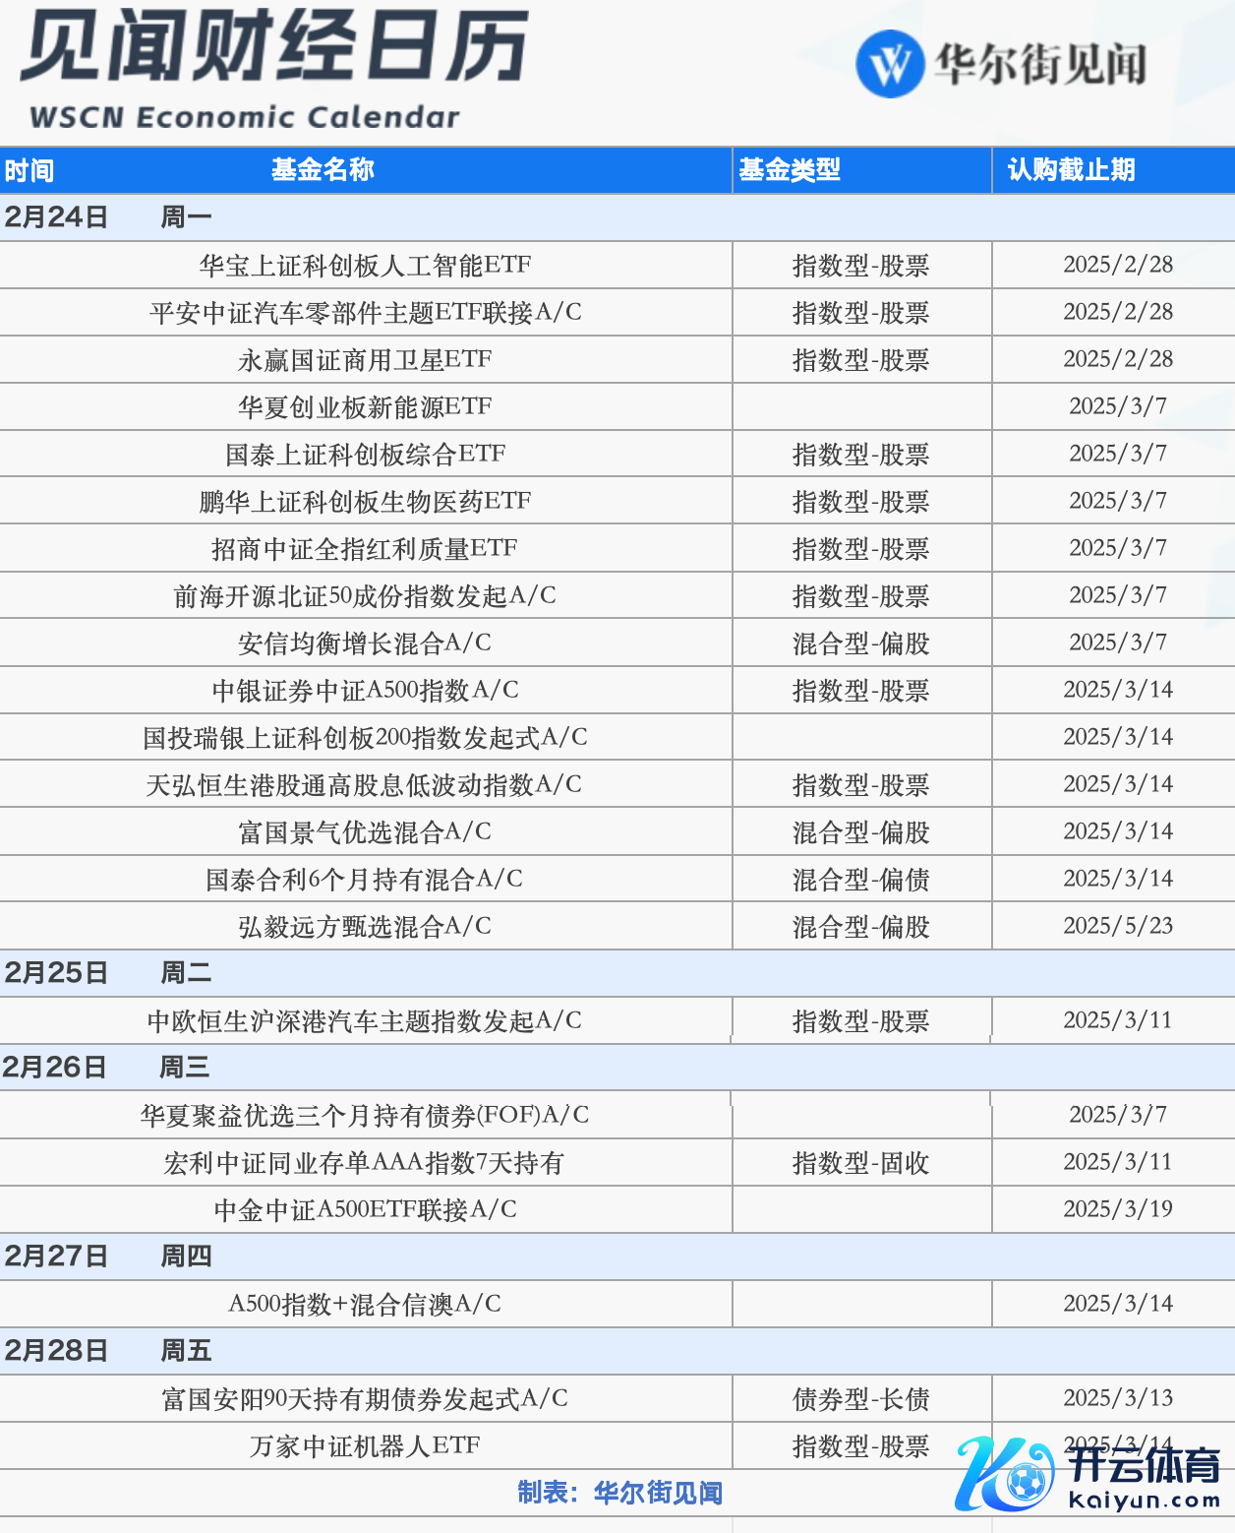Click the 认购截止期 column header
1235x1533 pixels.
[1071, 170]
